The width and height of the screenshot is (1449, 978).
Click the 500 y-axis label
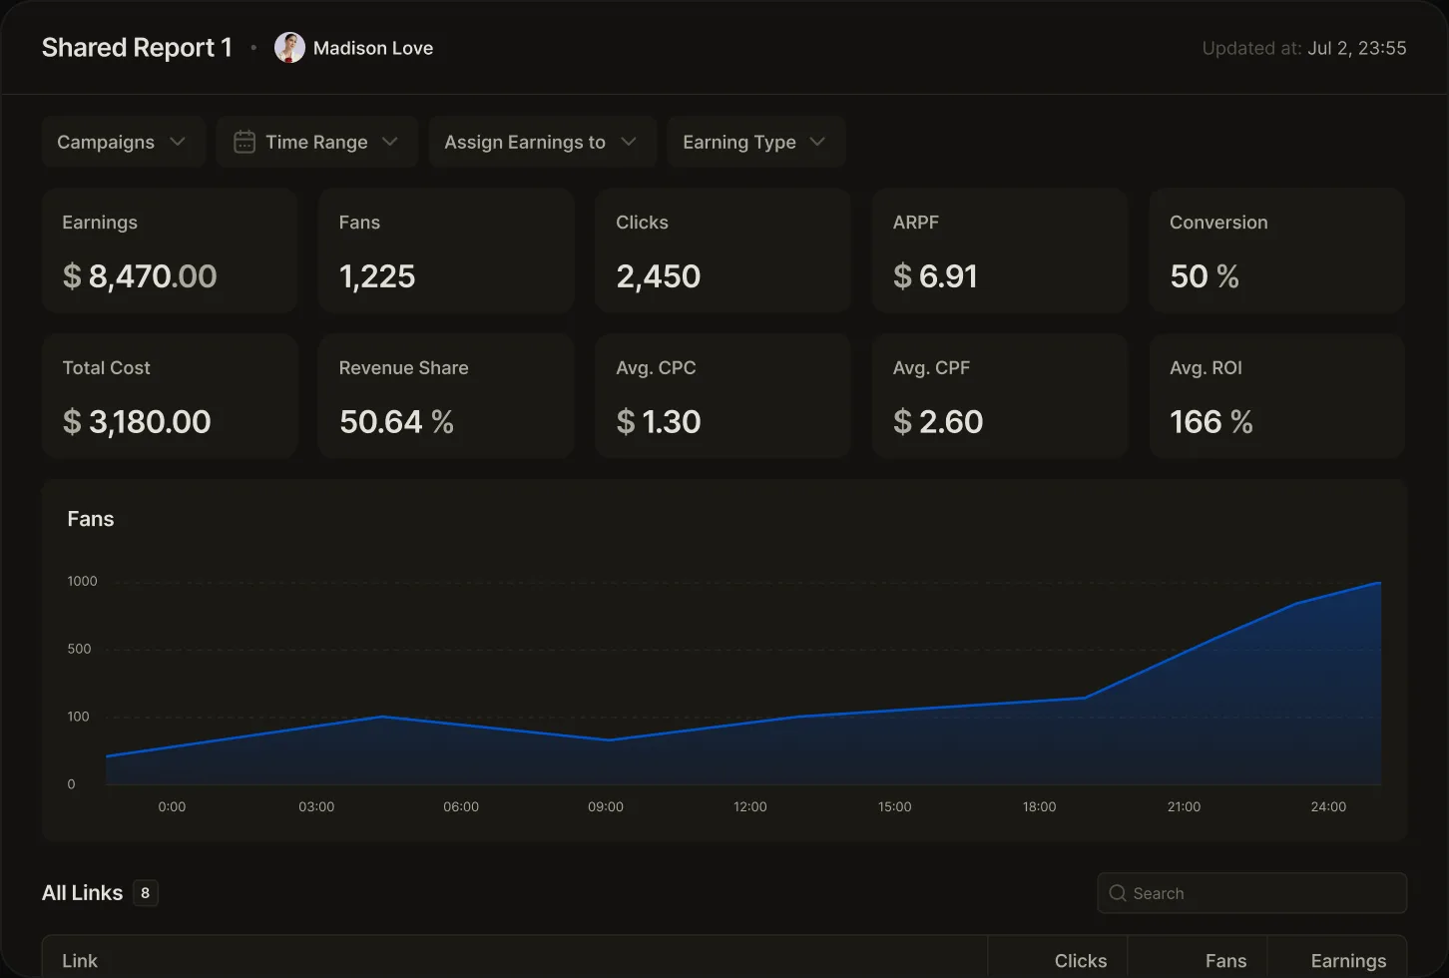click(x=79, y=649)
